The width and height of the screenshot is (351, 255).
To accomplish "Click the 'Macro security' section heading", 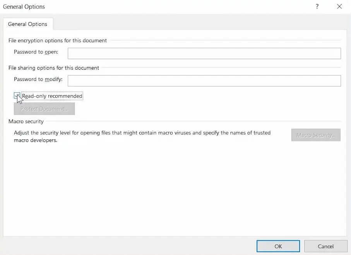I will [x=26, y=122].
